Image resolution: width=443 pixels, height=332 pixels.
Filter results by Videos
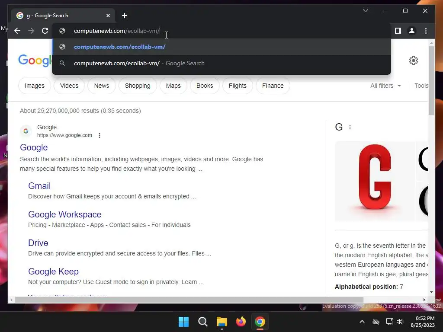click(69, 86)
